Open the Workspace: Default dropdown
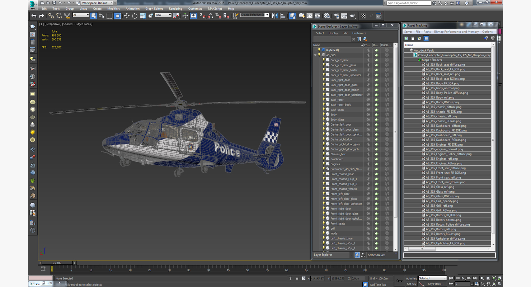The height and width of the screenshot is (287, 531). pos(97,3)
